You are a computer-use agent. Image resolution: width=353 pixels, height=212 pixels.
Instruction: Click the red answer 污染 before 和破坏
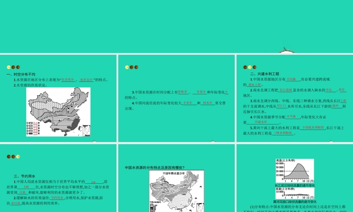click(x=22, y=193)
